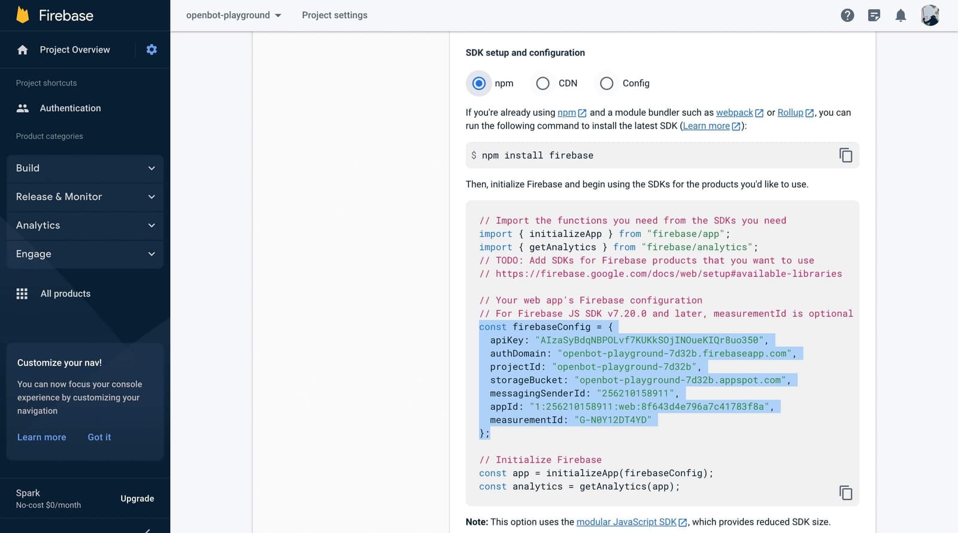
Task: Click external link icon next to Rollup
Action: coord(810,113)
